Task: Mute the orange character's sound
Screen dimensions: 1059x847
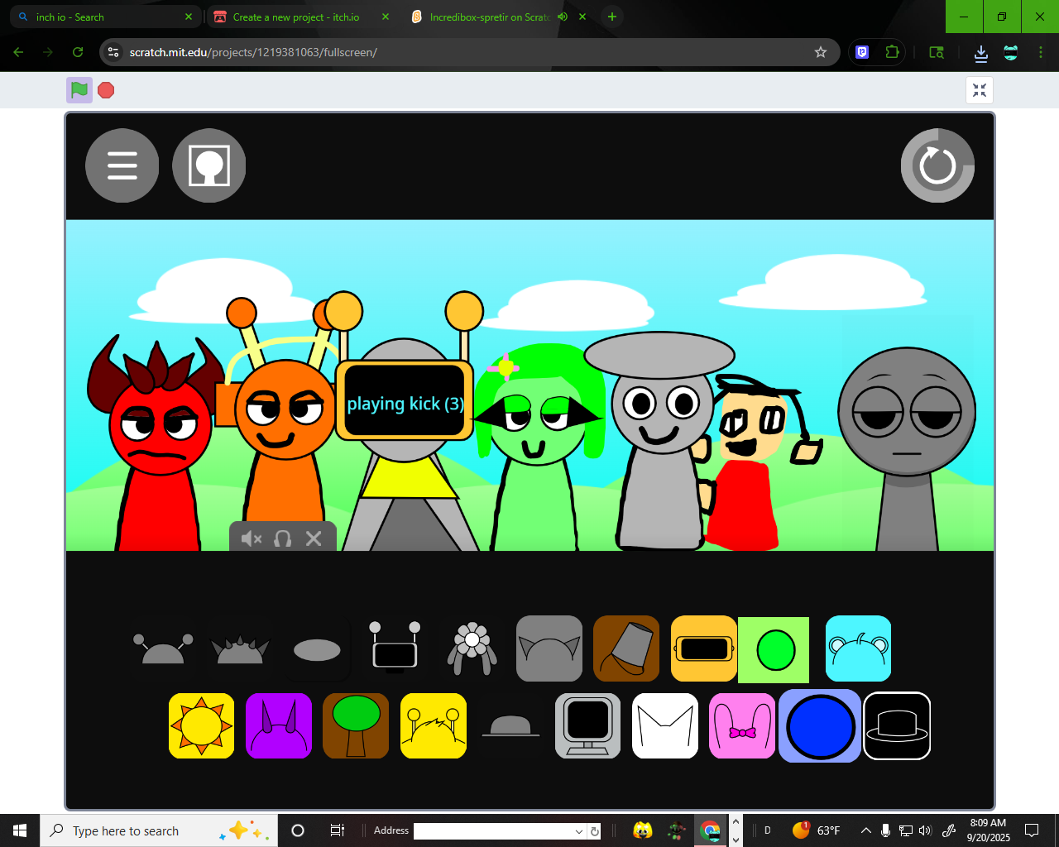Action: [252, 538]
